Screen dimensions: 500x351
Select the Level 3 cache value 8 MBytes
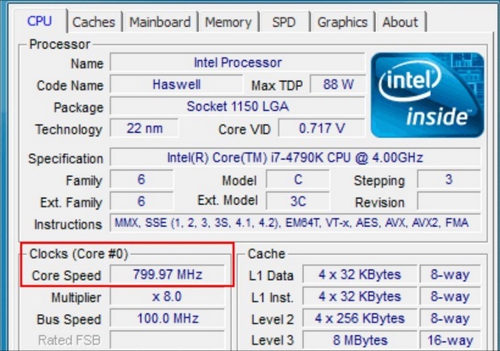(x=358, y=340)
